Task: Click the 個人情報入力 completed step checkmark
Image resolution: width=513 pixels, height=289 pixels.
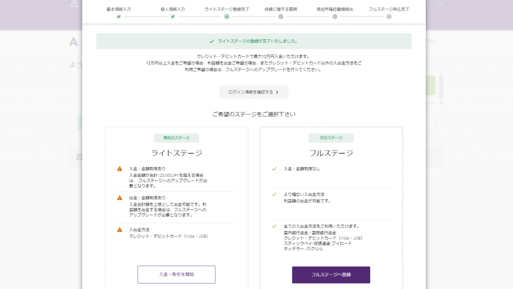Action: (x=173, y=16)
